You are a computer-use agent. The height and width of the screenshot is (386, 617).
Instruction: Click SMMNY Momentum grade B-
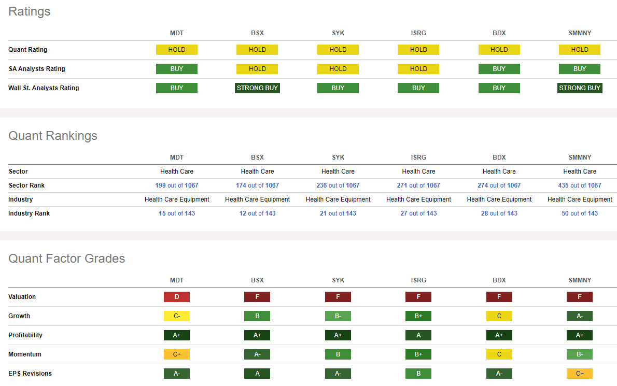click(x=580, y=354)
